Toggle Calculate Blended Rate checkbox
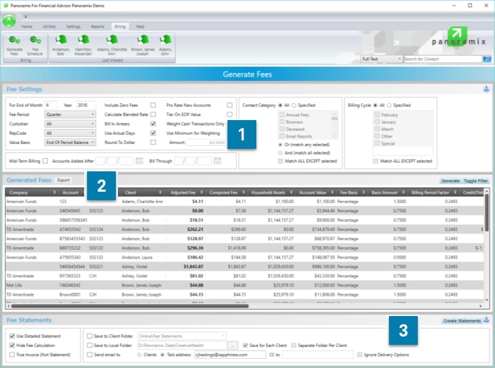Viewport: 495px width, 368px height. (x=153, y=114)
